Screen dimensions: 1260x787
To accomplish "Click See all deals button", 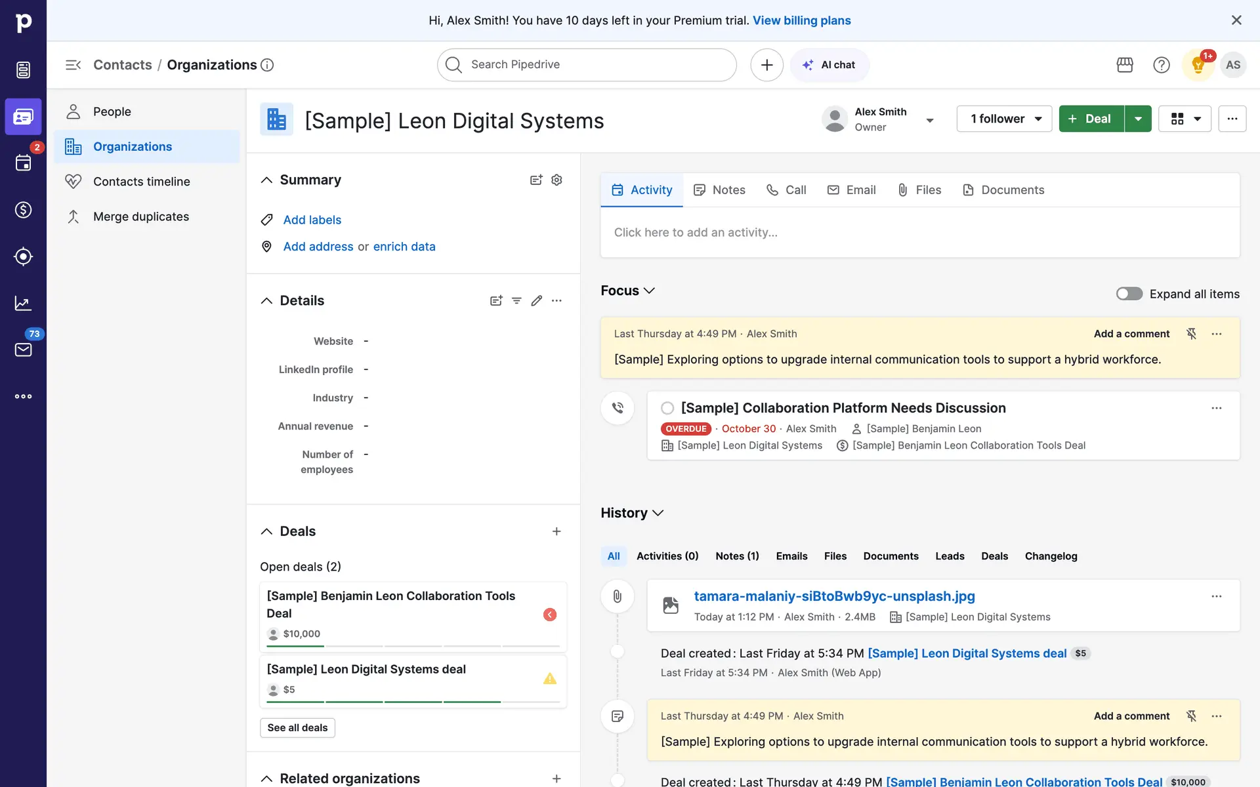I will (x=297, y=727).
